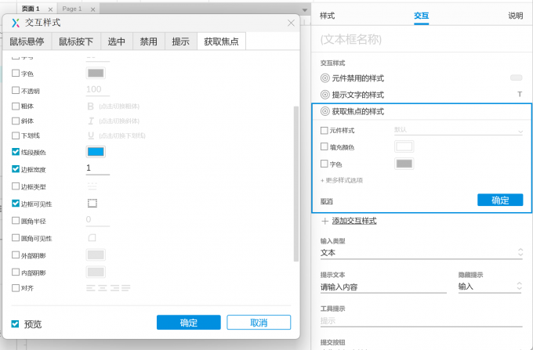
Task: Select right text alignment icon
Action: tap(114, 288)
